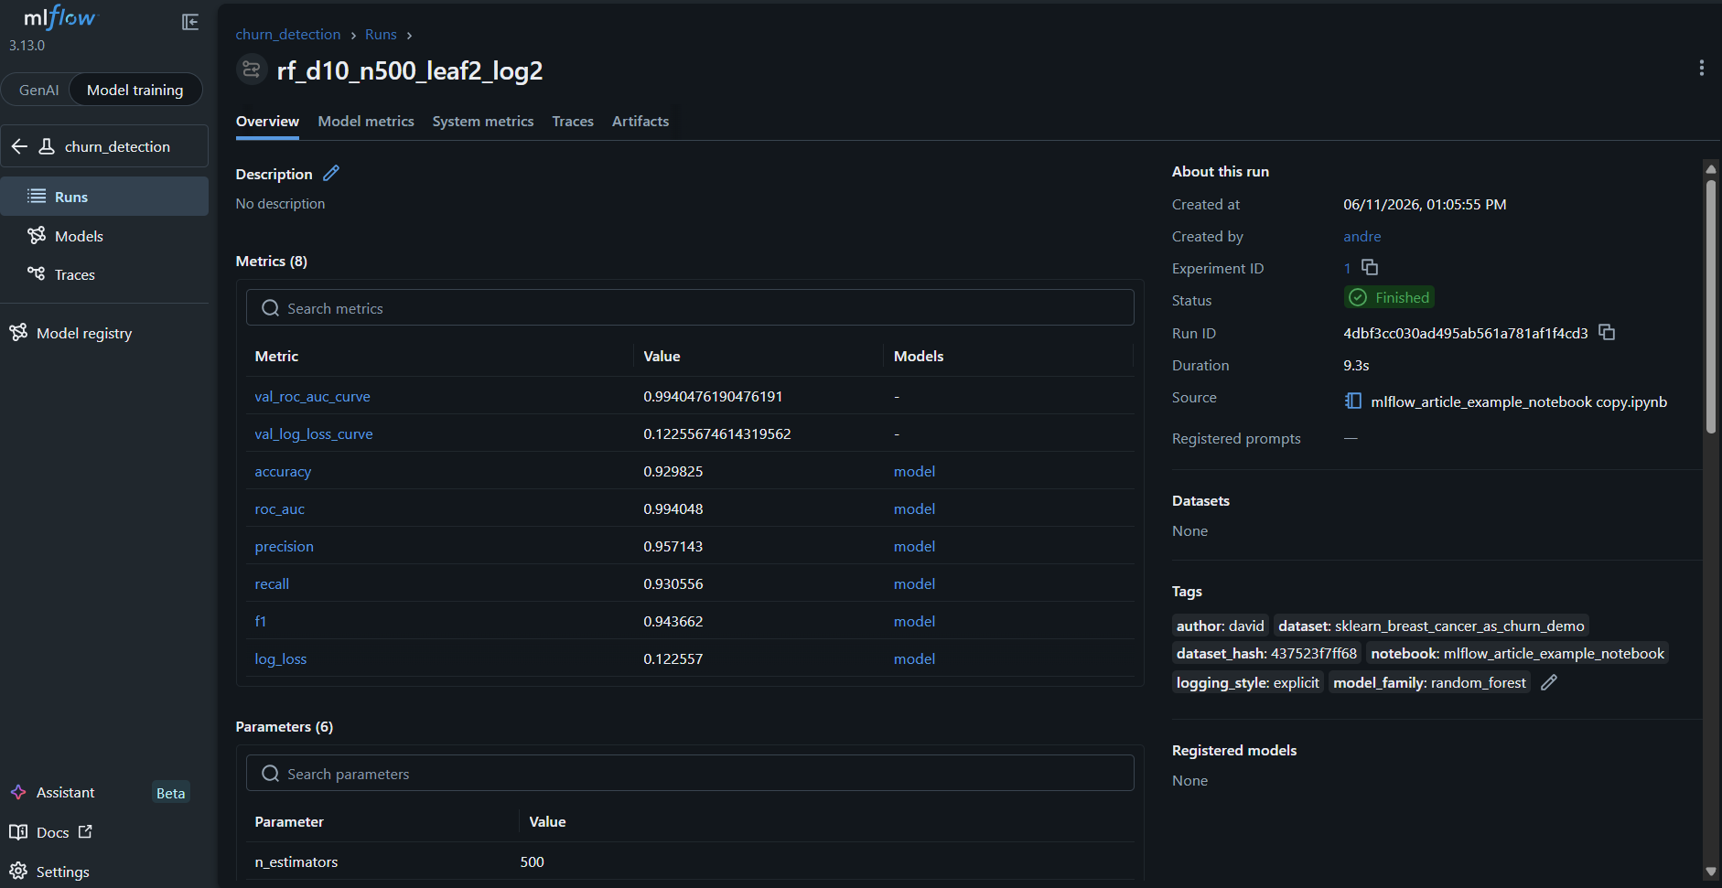The image size is (1722, 888).
Task: Open the Artifacts tab
Action: [640, 121]
